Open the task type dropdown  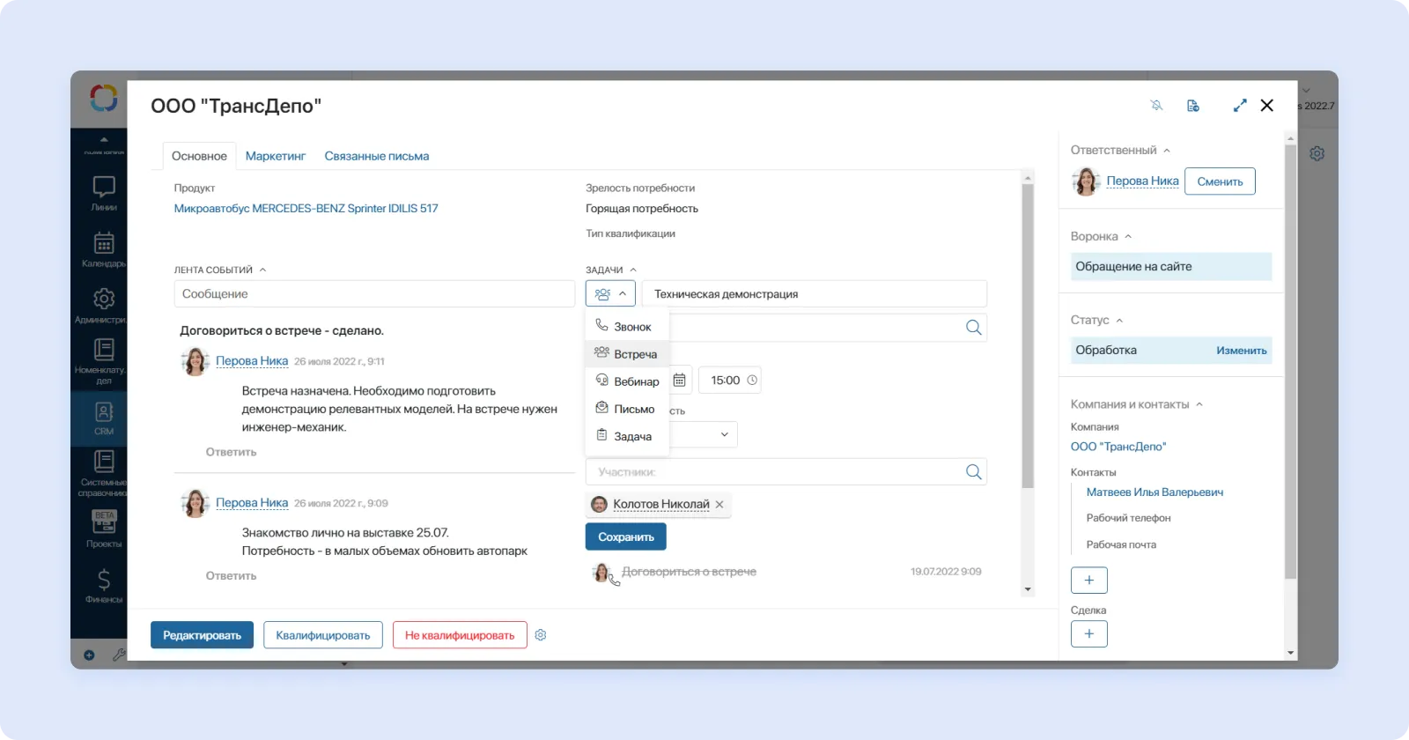[610, 294]
